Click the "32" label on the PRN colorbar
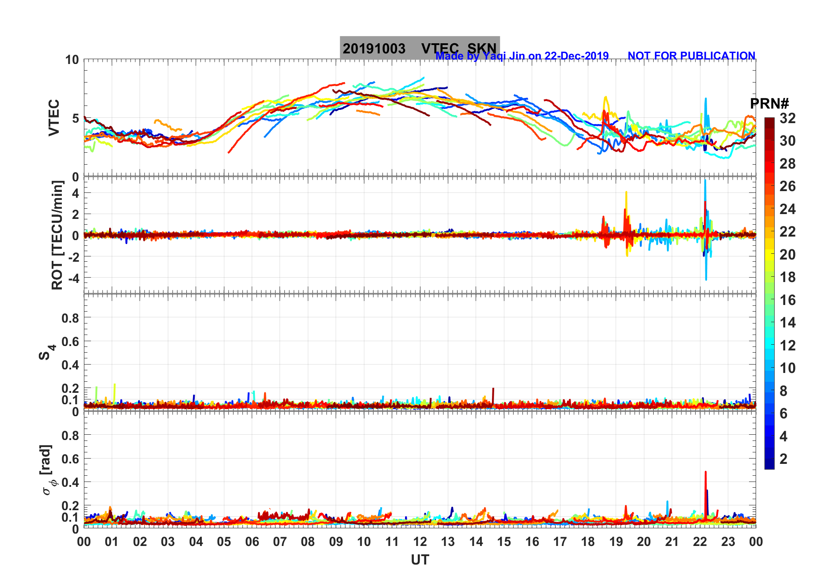This screenshot has height=587, width=840. point(788,118)
